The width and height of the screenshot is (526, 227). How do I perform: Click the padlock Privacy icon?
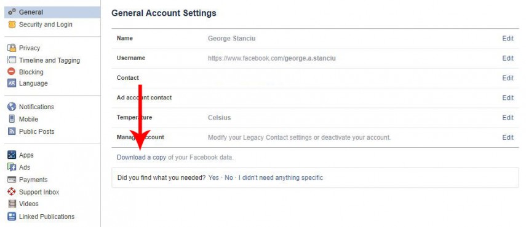coord(12,48)
